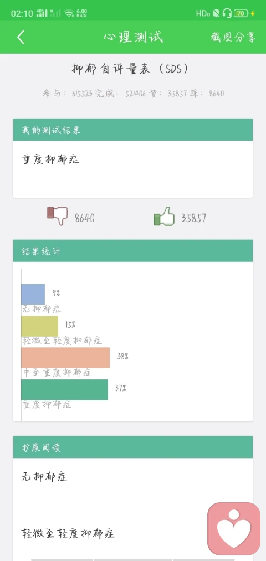Tap the muted bell status icon
The height and width of the screenshot is (561, 266).
(216, 14)
